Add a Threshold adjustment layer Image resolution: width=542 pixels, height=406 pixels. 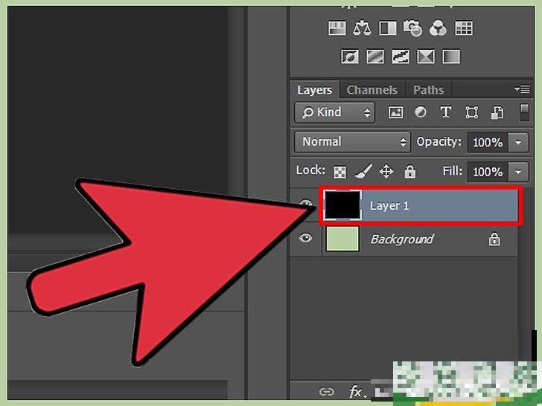point(401,57)
